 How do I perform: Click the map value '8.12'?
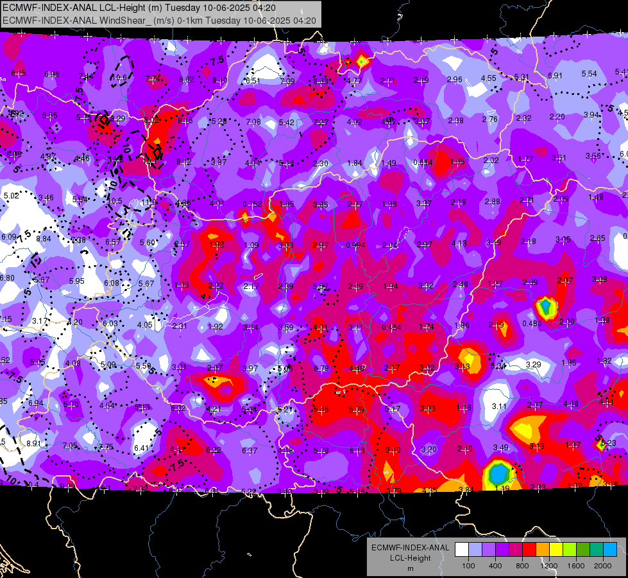184,162
